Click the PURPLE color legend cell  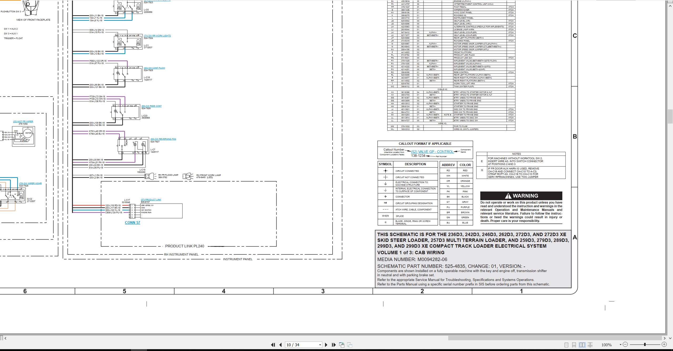(x=465, y=207)
